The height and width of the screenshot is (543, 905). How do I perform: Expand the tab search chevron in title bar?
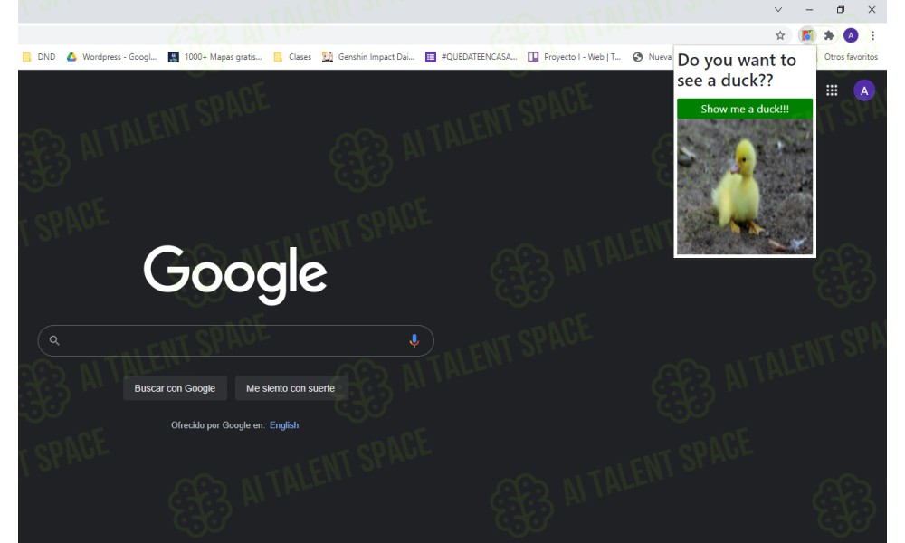click(778, 10)
